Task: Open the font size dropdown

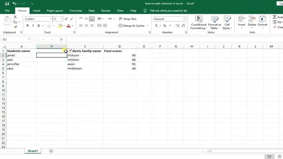Action: click(61, 19)
